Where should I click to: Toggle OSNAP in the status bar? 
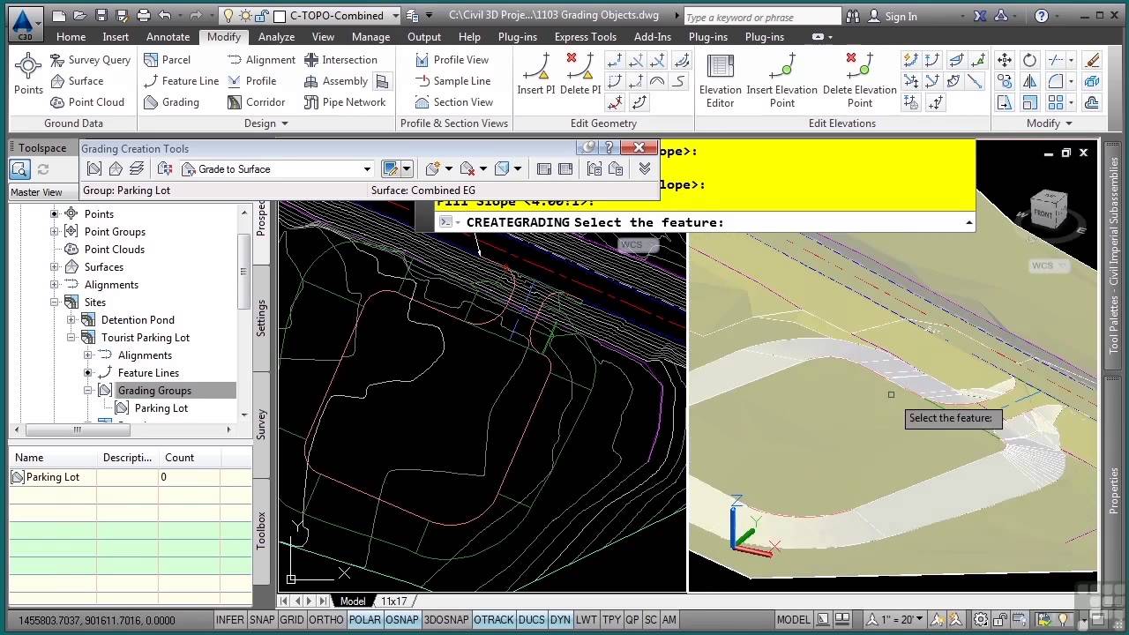[x=402, y=620]
